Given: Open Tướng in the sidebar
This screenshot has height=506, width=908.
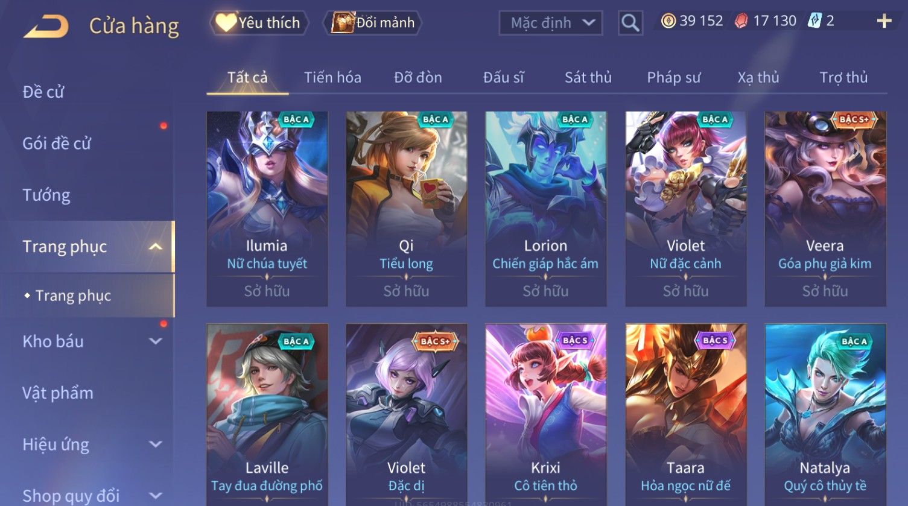Looking at the screenshot, I should click(x=46, y=195).
